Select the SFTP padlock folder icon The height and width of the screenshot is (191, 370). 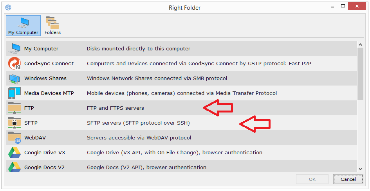[15, 123]
